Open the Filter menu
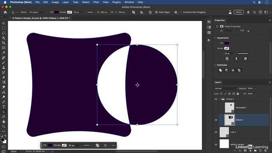Viewport: 272px width, 153px height. tap(96, 2)
